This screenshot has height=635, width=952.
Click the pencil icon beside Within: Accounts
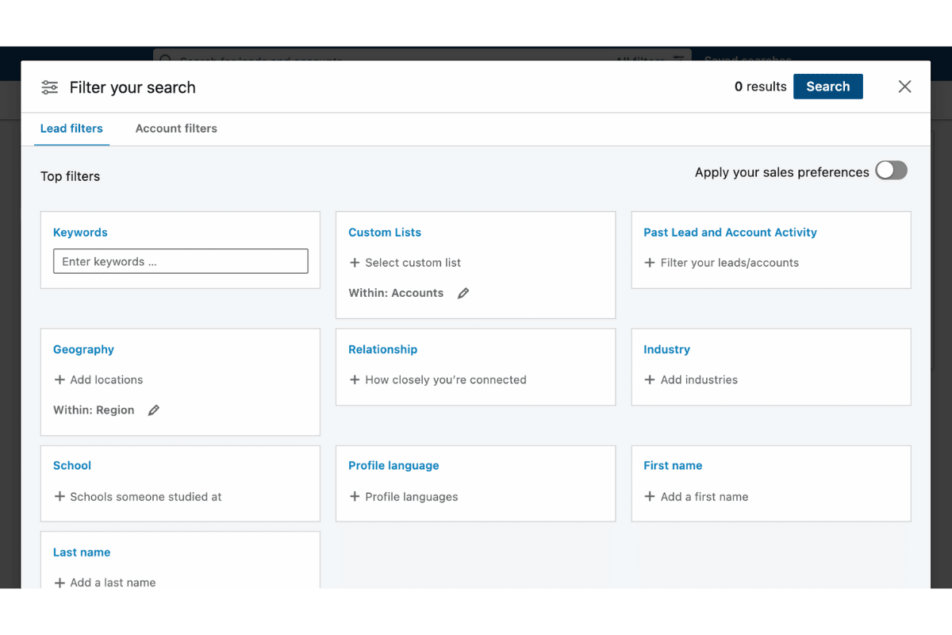(463, 293)
